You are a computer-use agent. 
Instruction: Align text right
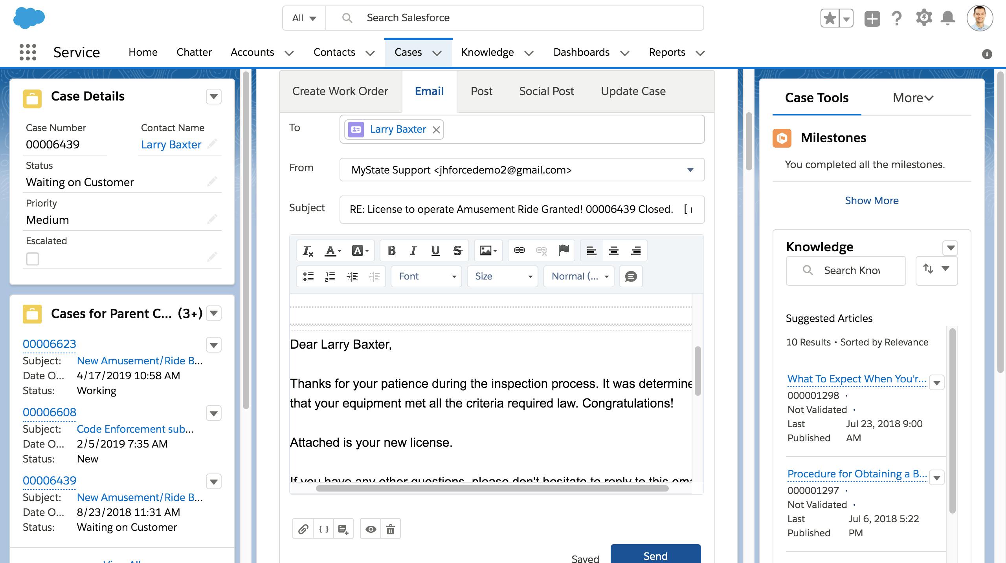pos(636,250)
